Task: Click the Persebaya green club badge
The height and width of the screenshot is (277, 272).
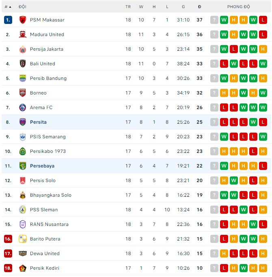Action: (x=23, y=166)
